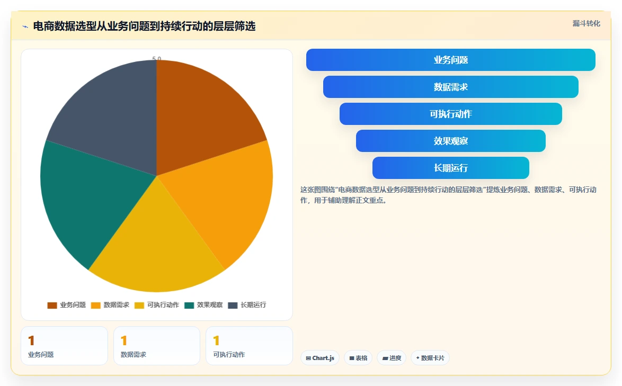
Task: Click the 表格 tag chip
Action: click(358, 358)
